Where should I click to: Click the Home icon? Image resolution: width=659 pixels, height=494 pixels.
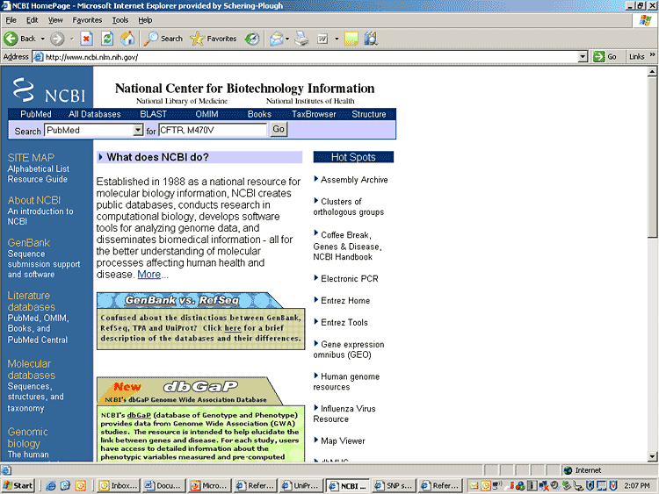[127, 39]
